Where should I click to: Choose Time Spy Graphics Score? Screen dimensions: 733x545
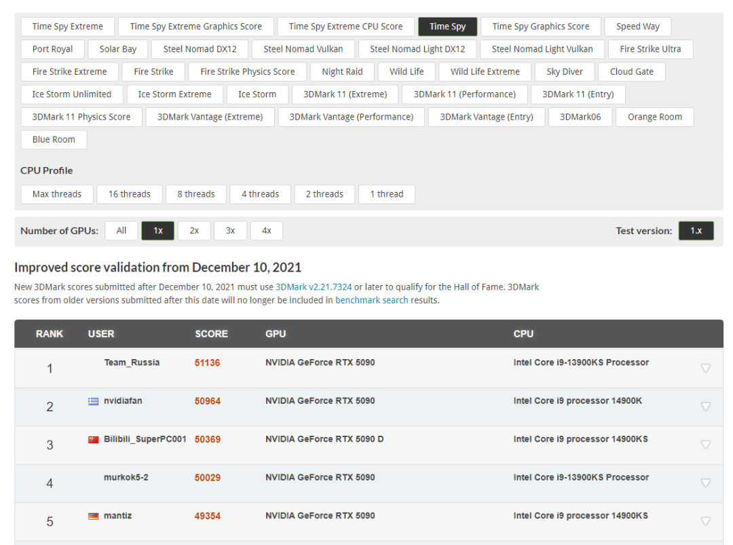(540, 26)
